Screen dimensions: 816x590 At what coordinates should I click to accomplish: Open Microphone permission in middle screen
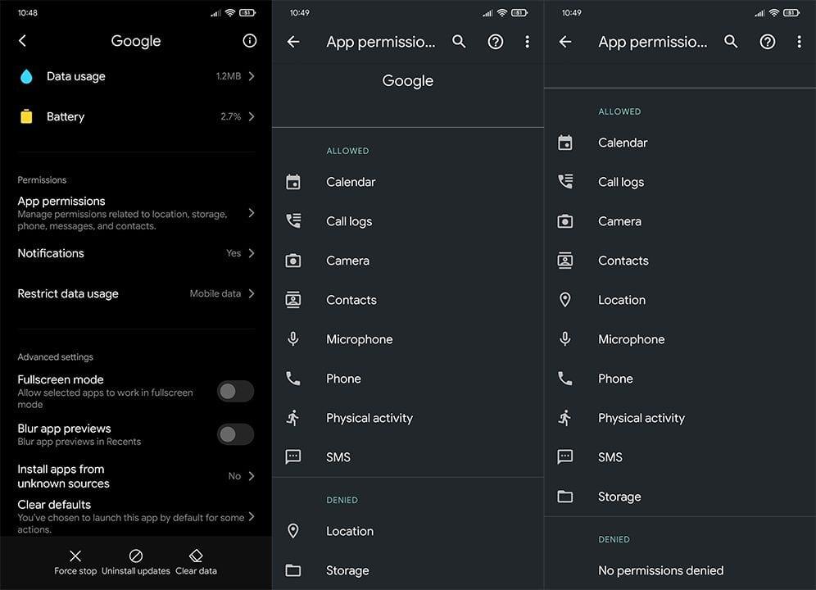408,339
